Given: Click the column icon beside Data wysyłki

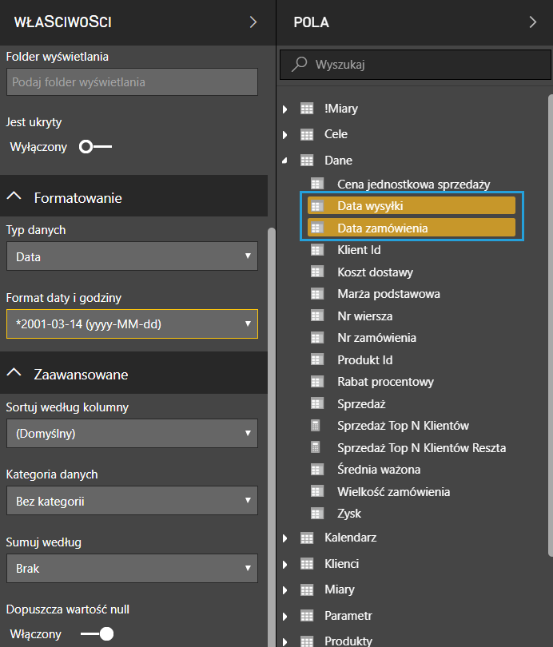Looking at the screenshot, I should click(316, 206).
